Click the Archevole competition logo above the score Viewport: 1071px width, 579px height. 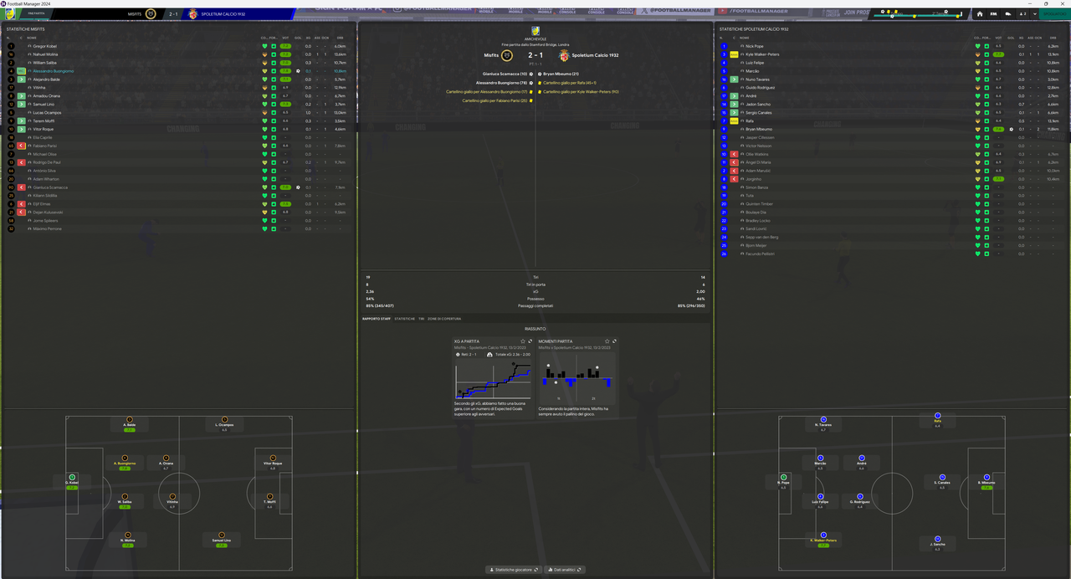click(535, 31)
